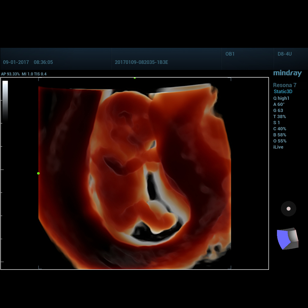The height and width of the screenshot is (308, 308).
Task: Click the exam ID 20170109-082035-1B3E
Action: 141,62
